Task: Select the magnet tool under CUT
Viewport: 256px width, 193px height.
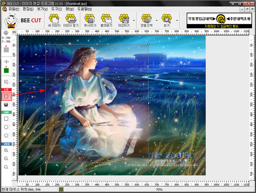Action: click(x=6, y=105)
